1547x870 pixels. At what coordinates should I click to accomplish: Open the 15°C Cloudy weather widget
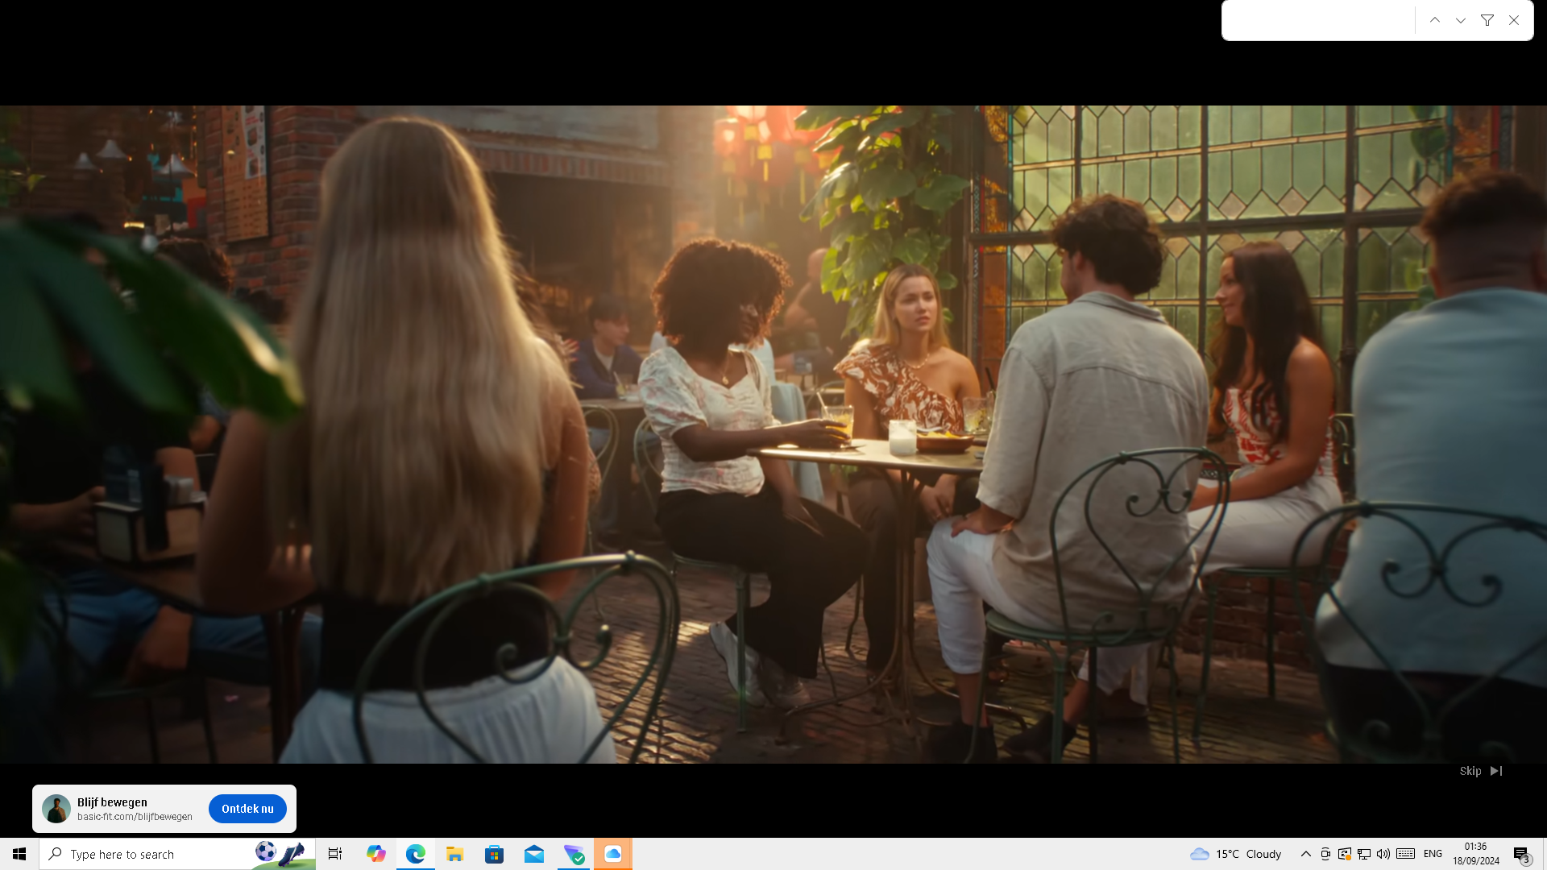(1236, 854)
